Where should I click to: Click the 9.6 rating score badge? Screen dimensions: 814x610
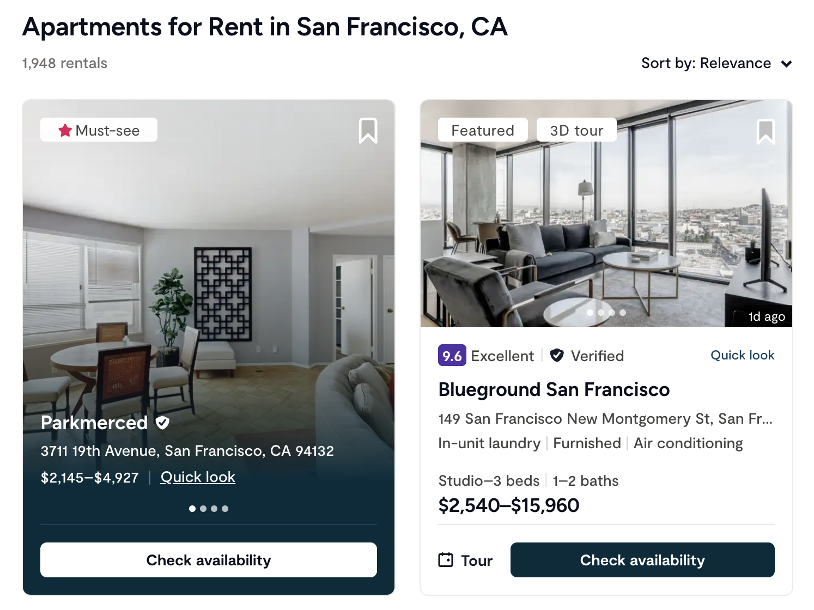point(452,356)
